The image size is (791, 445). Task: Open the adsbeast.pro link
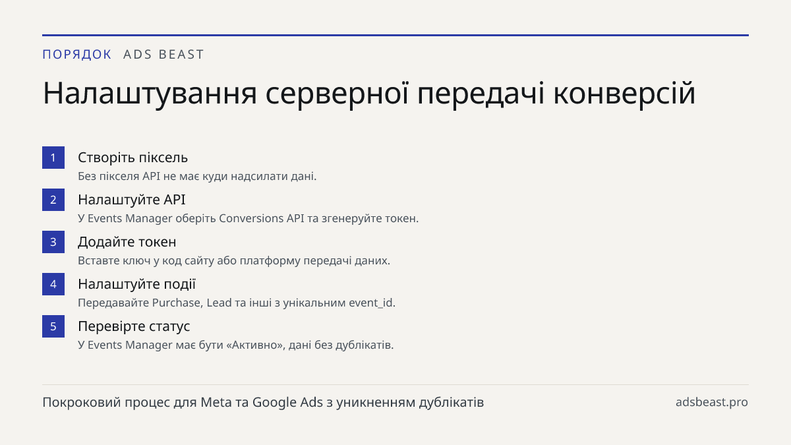point(712,402)
